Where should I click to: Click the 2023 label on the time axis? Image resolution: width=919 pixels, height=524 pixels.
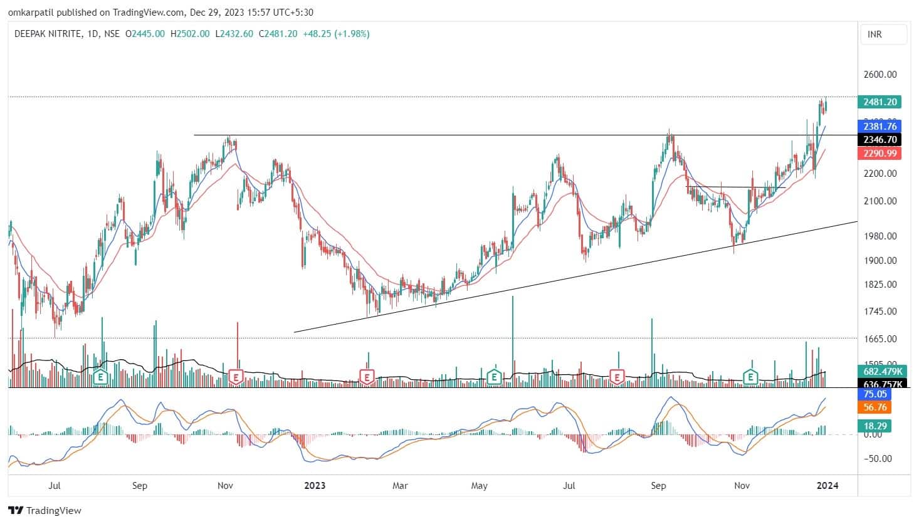click(x=314, y=485)
